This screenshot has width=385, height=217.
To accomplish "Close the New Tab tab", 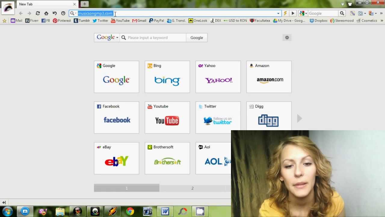I will [x=75, y=4].
